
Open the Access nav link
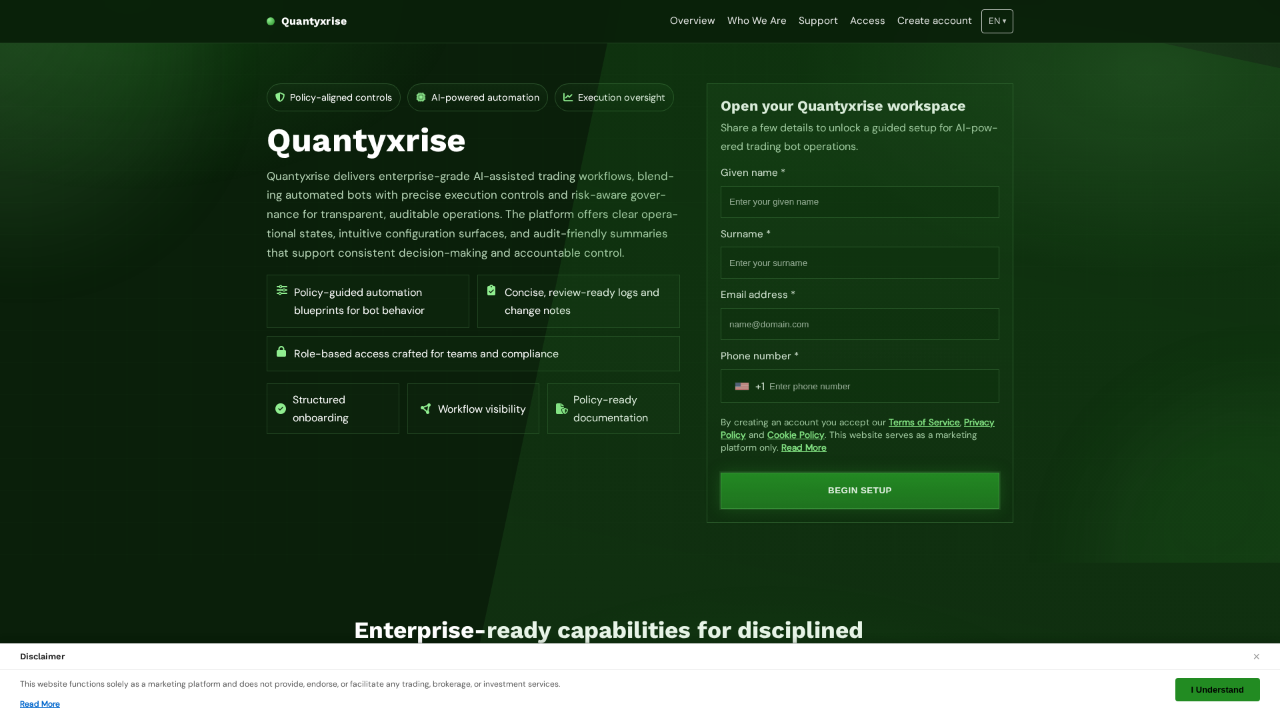(x=867, y=21)
